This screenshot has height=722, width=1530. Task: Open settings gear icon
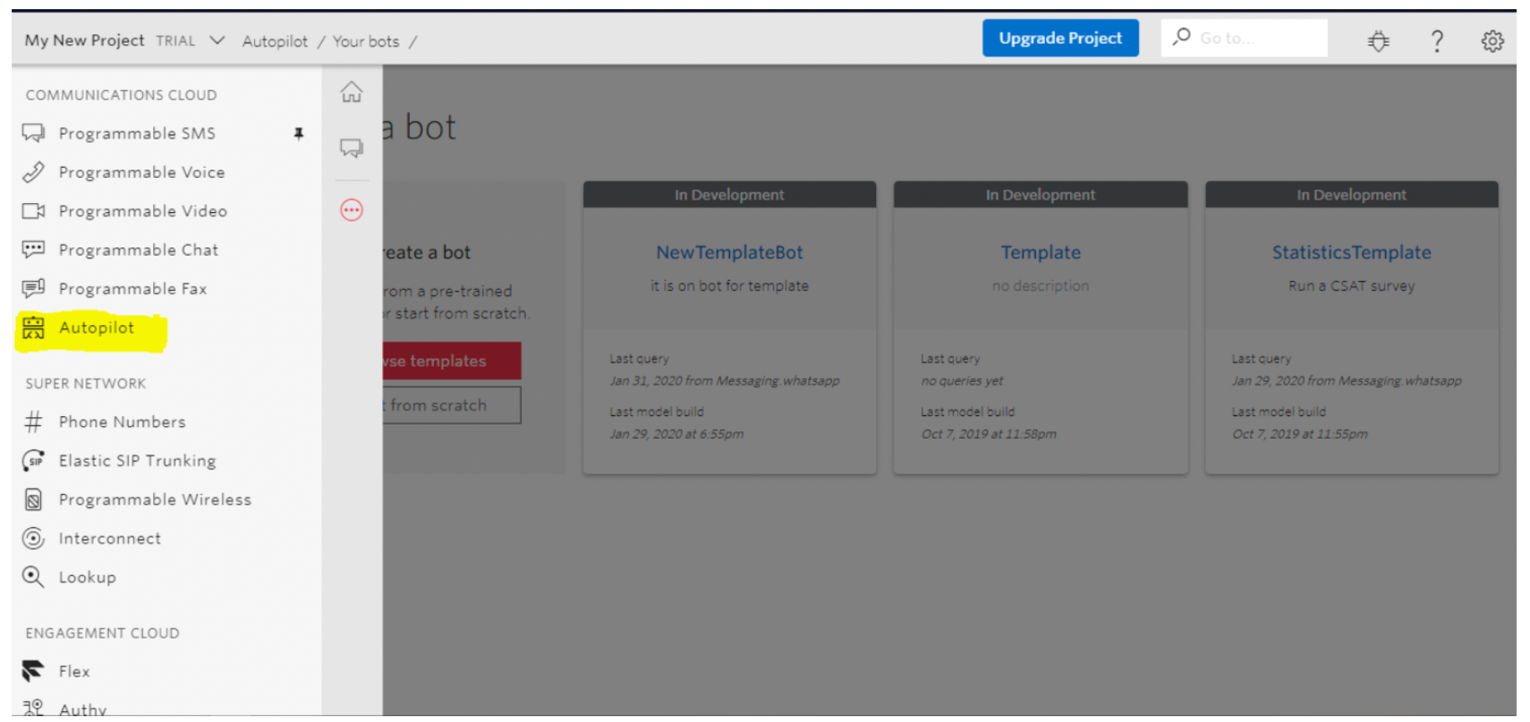1492,40
